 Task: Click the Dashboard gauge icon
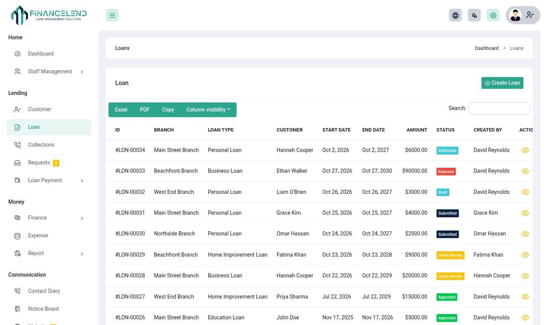click(17, 53)
